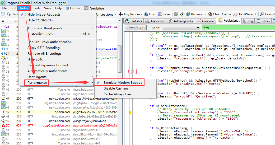Click the camera screenshot toolbar icon
The height and width of the screenshot is (145, 275).
coord(176,14)
